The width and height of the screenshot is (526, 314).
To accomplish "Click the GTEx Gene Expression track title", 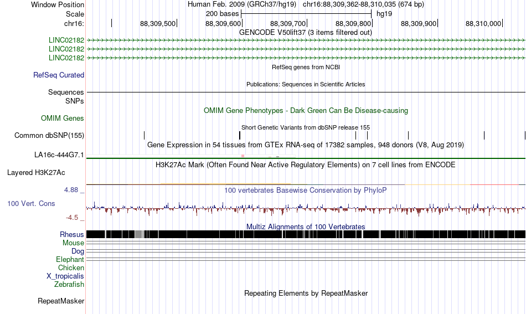I will tap(306, 145).
